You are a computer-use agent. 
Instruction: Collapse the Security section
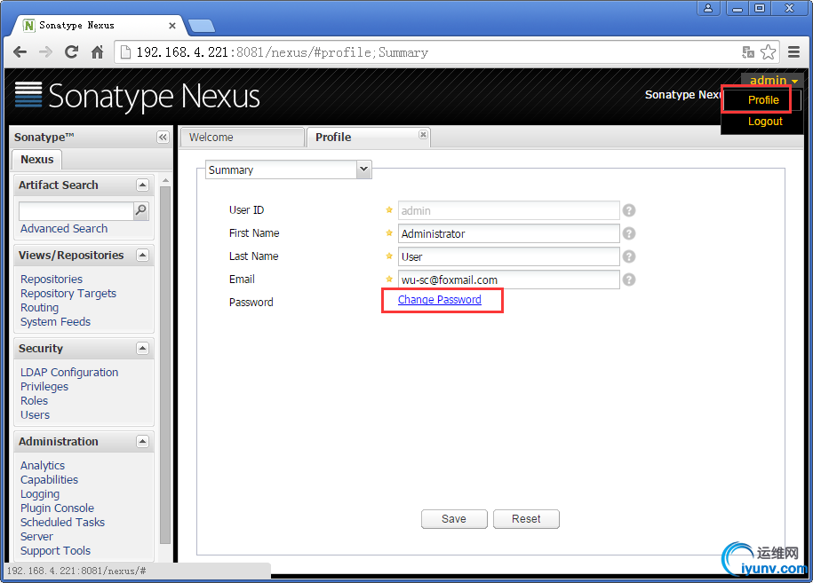click(142, 348)
